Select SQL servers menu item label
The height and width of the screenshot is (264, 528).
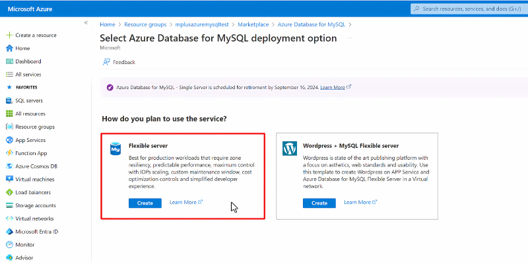pos(29,101)
